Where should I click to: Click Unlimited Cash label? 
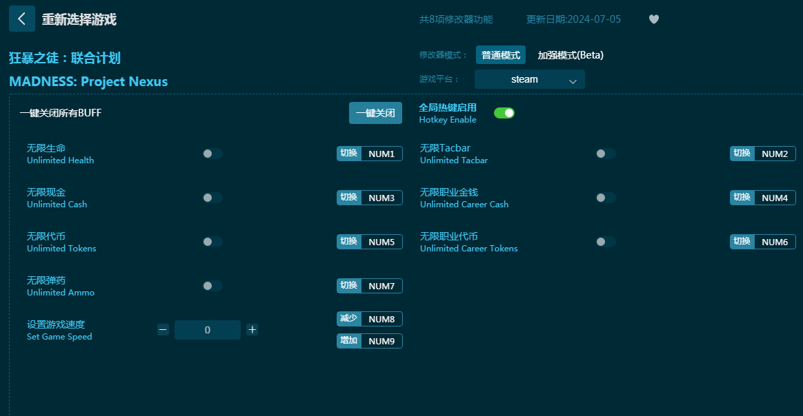pyautogui.click(x=57, y=204)
